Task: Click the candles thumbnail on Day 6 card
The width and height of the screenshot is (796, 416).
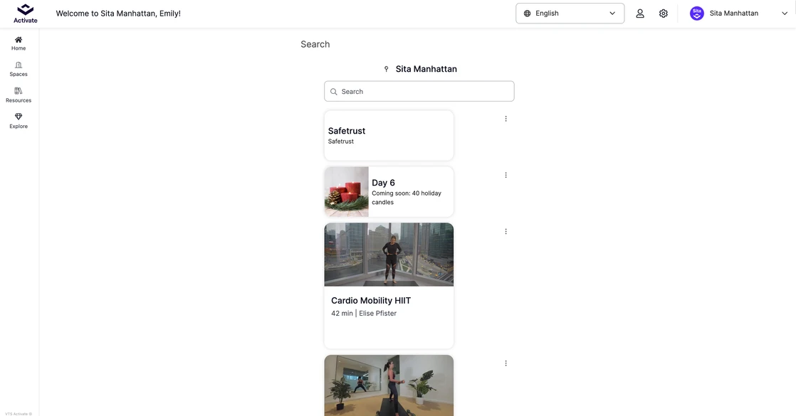Action: click(x=347, y=192)
